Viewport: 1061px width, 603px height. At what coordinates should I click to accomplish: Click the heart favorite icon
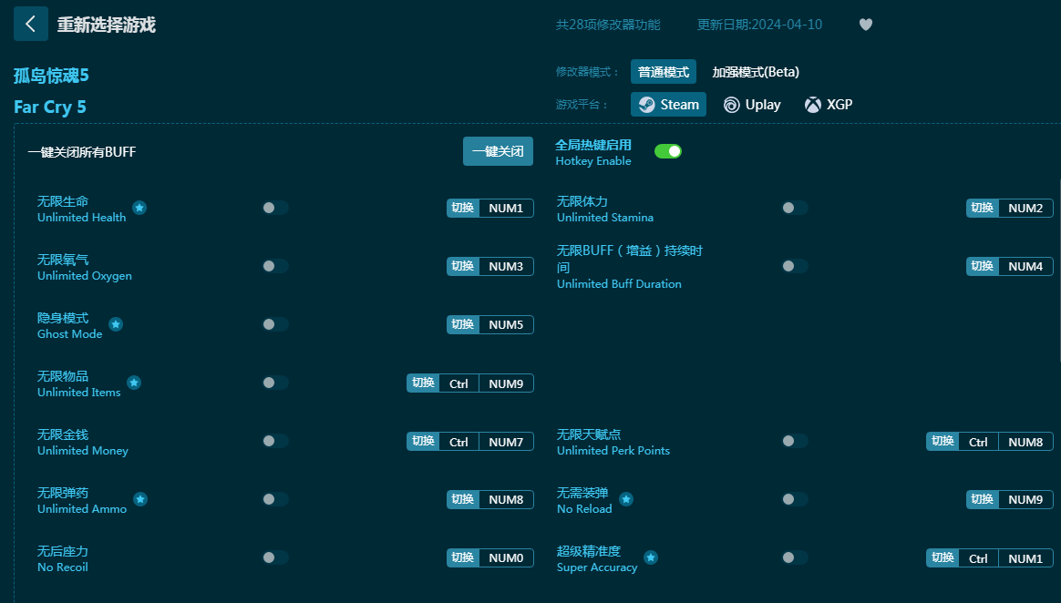[x=865, y=25]
